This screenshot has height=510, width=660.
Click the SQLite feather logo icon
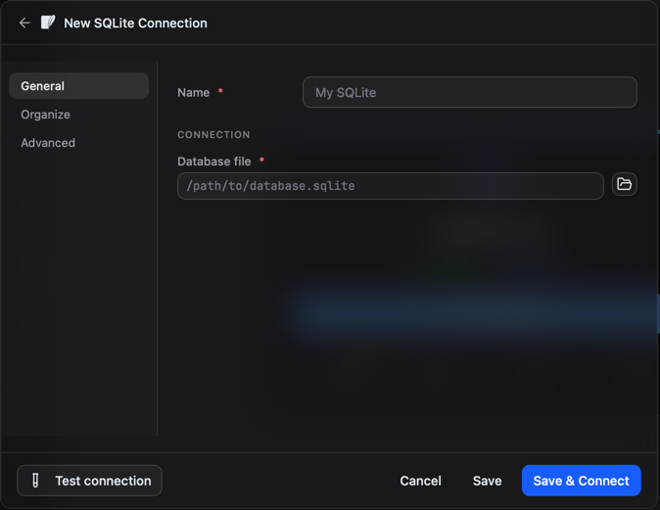click(x=48, y=23)
